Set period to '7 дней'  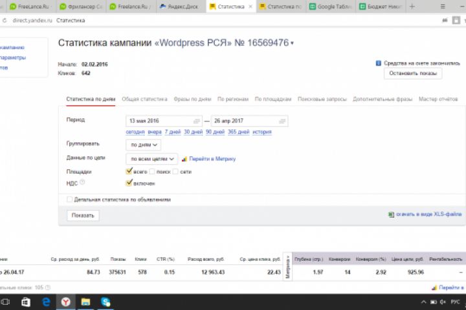173,132
